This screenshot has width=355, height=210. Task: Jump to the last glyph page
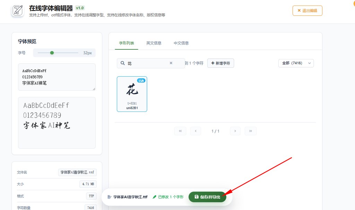tap(250, 131)
